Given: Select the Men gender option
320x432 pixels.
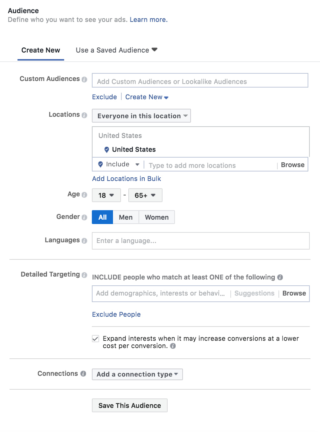Looking at the screenshot, I should coord(126,217).
